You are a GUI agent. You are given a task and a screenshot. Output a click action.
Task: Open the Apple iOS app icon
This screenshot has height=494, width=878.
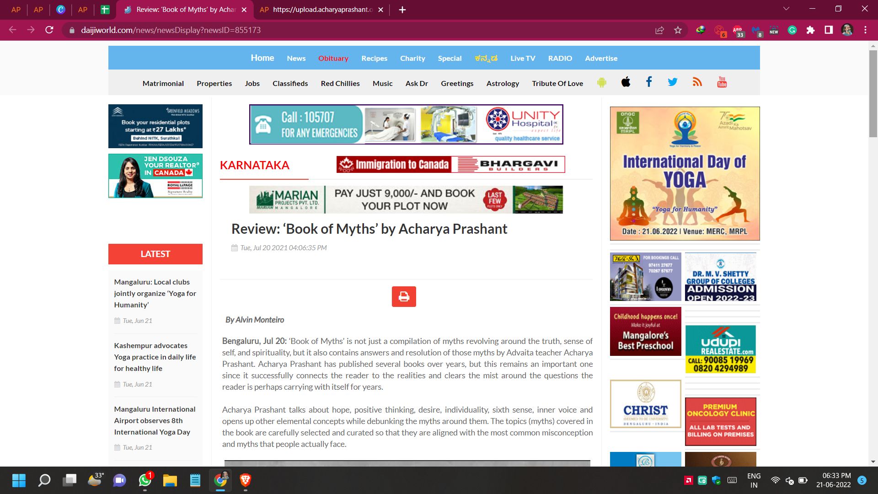626,82
